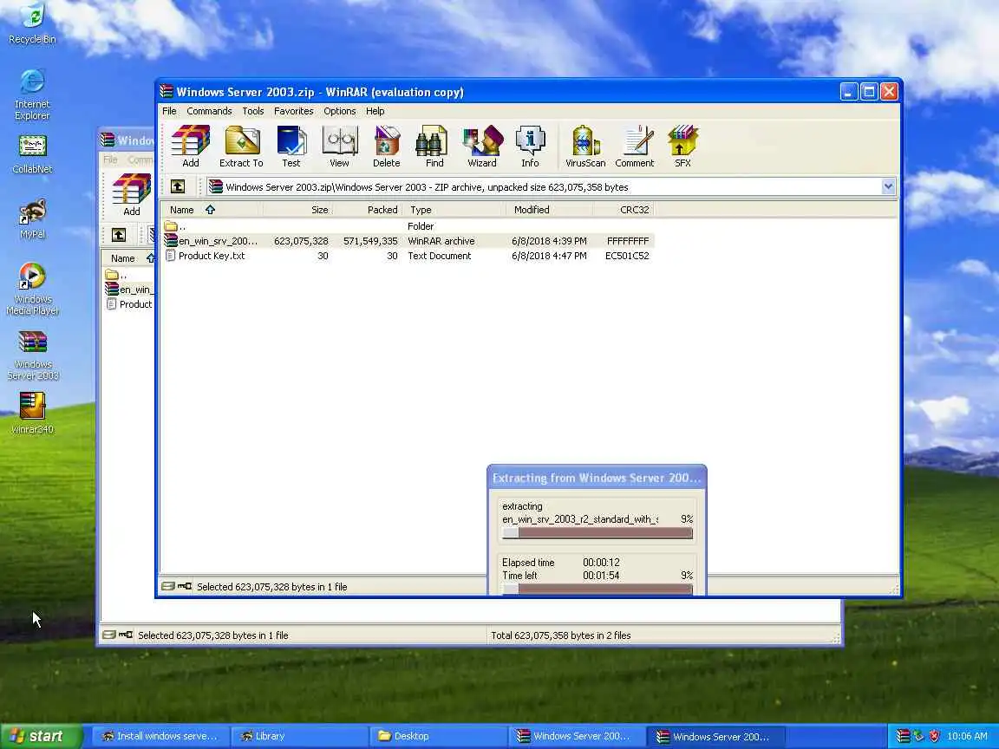
Task: Sort by the Type column header
Action: point(454,210)
